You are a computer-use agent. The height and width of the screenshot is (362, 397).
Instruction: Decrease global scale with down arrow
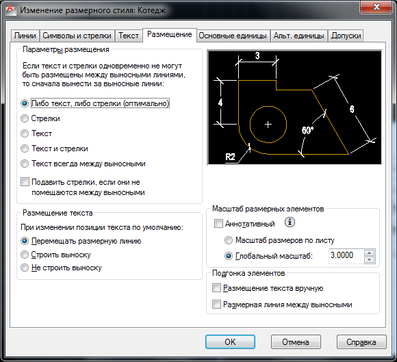369,260
